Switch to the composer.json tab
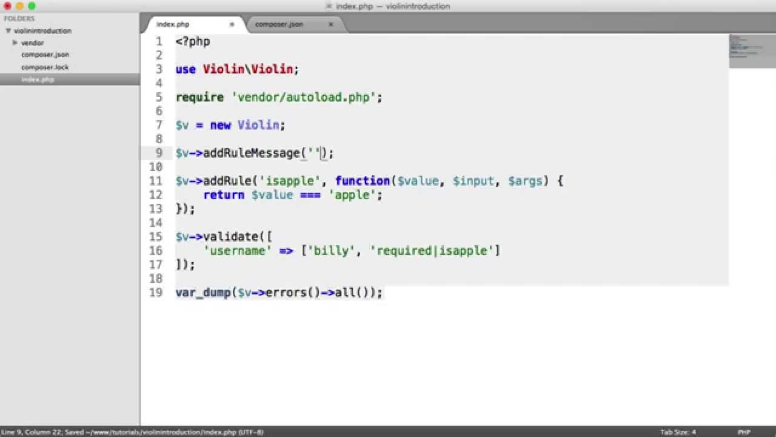Screen dimensions: 776x437 pyautogui.click(x=279, y=24)
